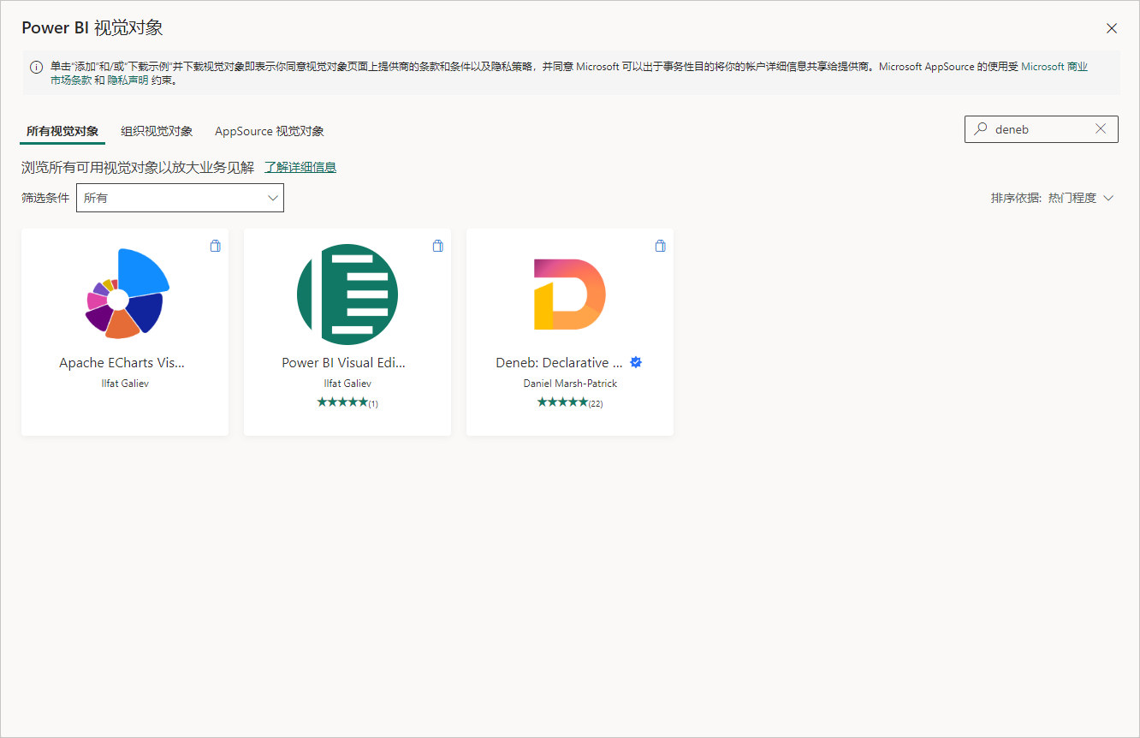Click shopping bag icon on Power BI Visual Editor card
This screenshot has width=1140, height=738.
437,246
